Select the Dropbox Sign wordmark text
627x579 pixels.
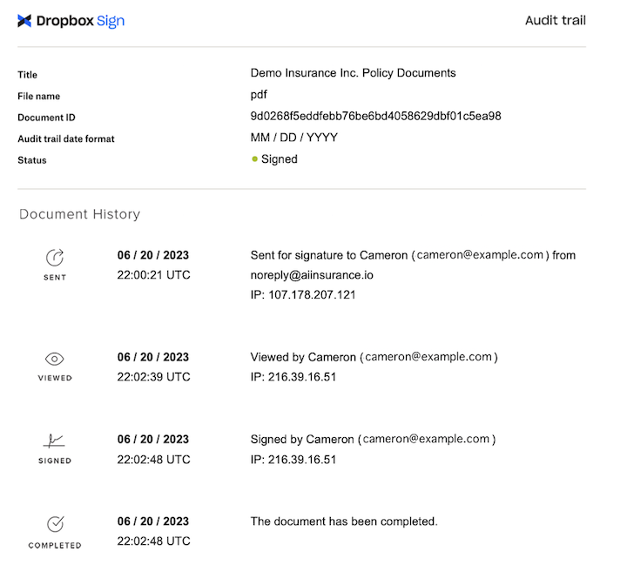tap(80, 21)
